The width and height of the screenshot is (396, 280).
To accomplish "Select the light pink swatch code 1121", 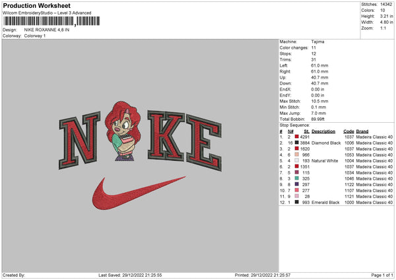I will point(297,196).
